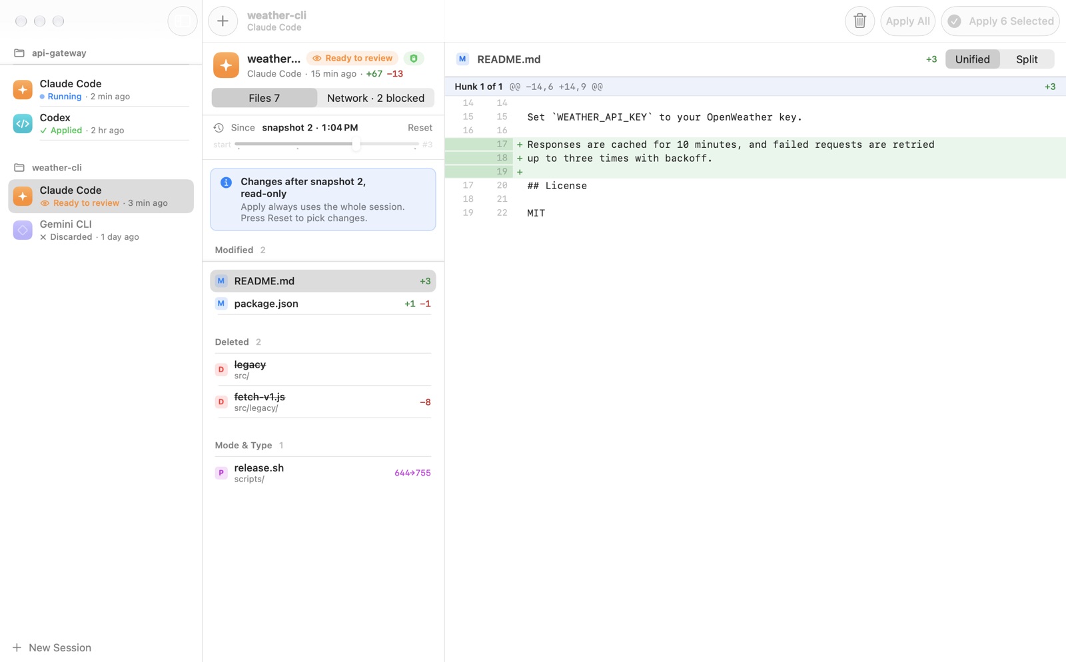Switch diff to Unified view
This screenshot has width=1066, height=662.
pyautogui.click(x=972, y=59)
